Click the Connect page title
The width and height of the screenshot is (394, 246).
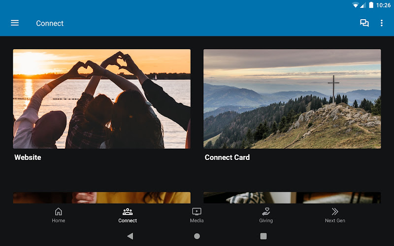pyautogui.click(x=50, y=23)
